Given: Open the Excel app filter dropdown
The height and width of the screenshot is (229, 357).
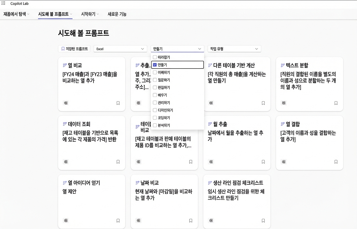Looking at the screenshot, I should click(x=120, y=49).
